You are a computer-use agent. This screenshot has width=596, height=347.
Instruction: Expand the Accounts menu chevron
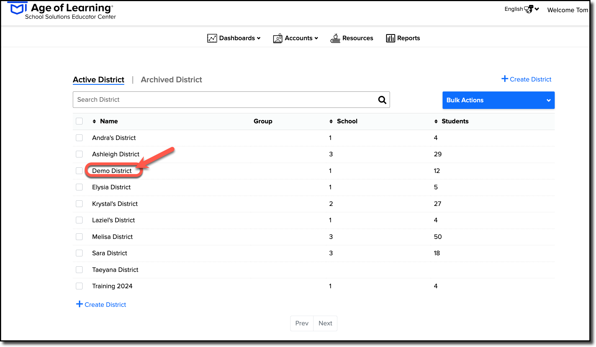coord(316,38)
